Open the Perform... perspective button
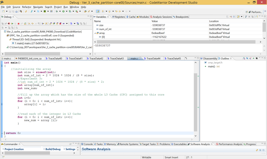267x159 pixels. coord(255,12)
